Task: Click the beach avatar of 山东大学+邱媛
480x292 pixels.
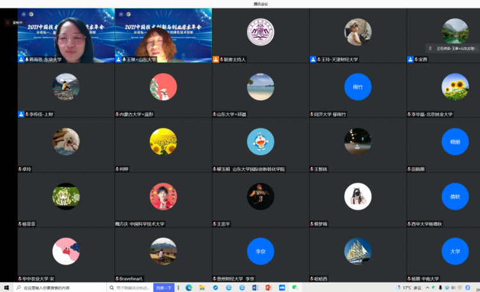Action: (260, 87)
